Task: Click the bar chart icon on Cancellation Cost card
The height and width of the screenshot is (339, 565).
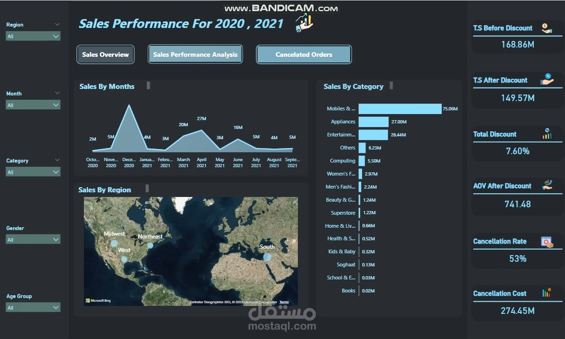Action: point(546,293)
